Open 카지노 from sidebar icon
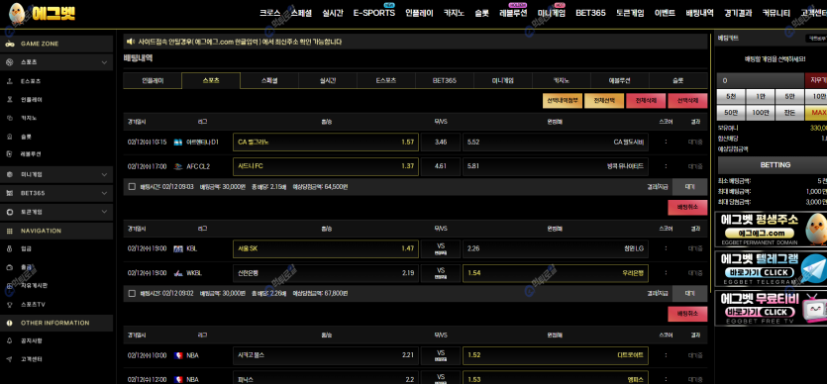The width and height of the screenshot is (827, 384). coord(10,118)
